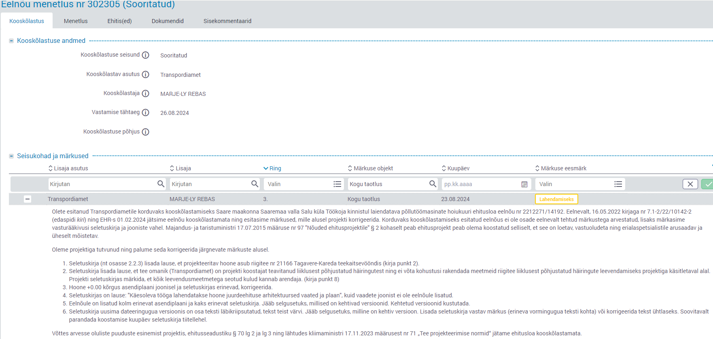Open info icon next to Kooskõlastaja
Screen dimensions: 713x339
(146, 93)
